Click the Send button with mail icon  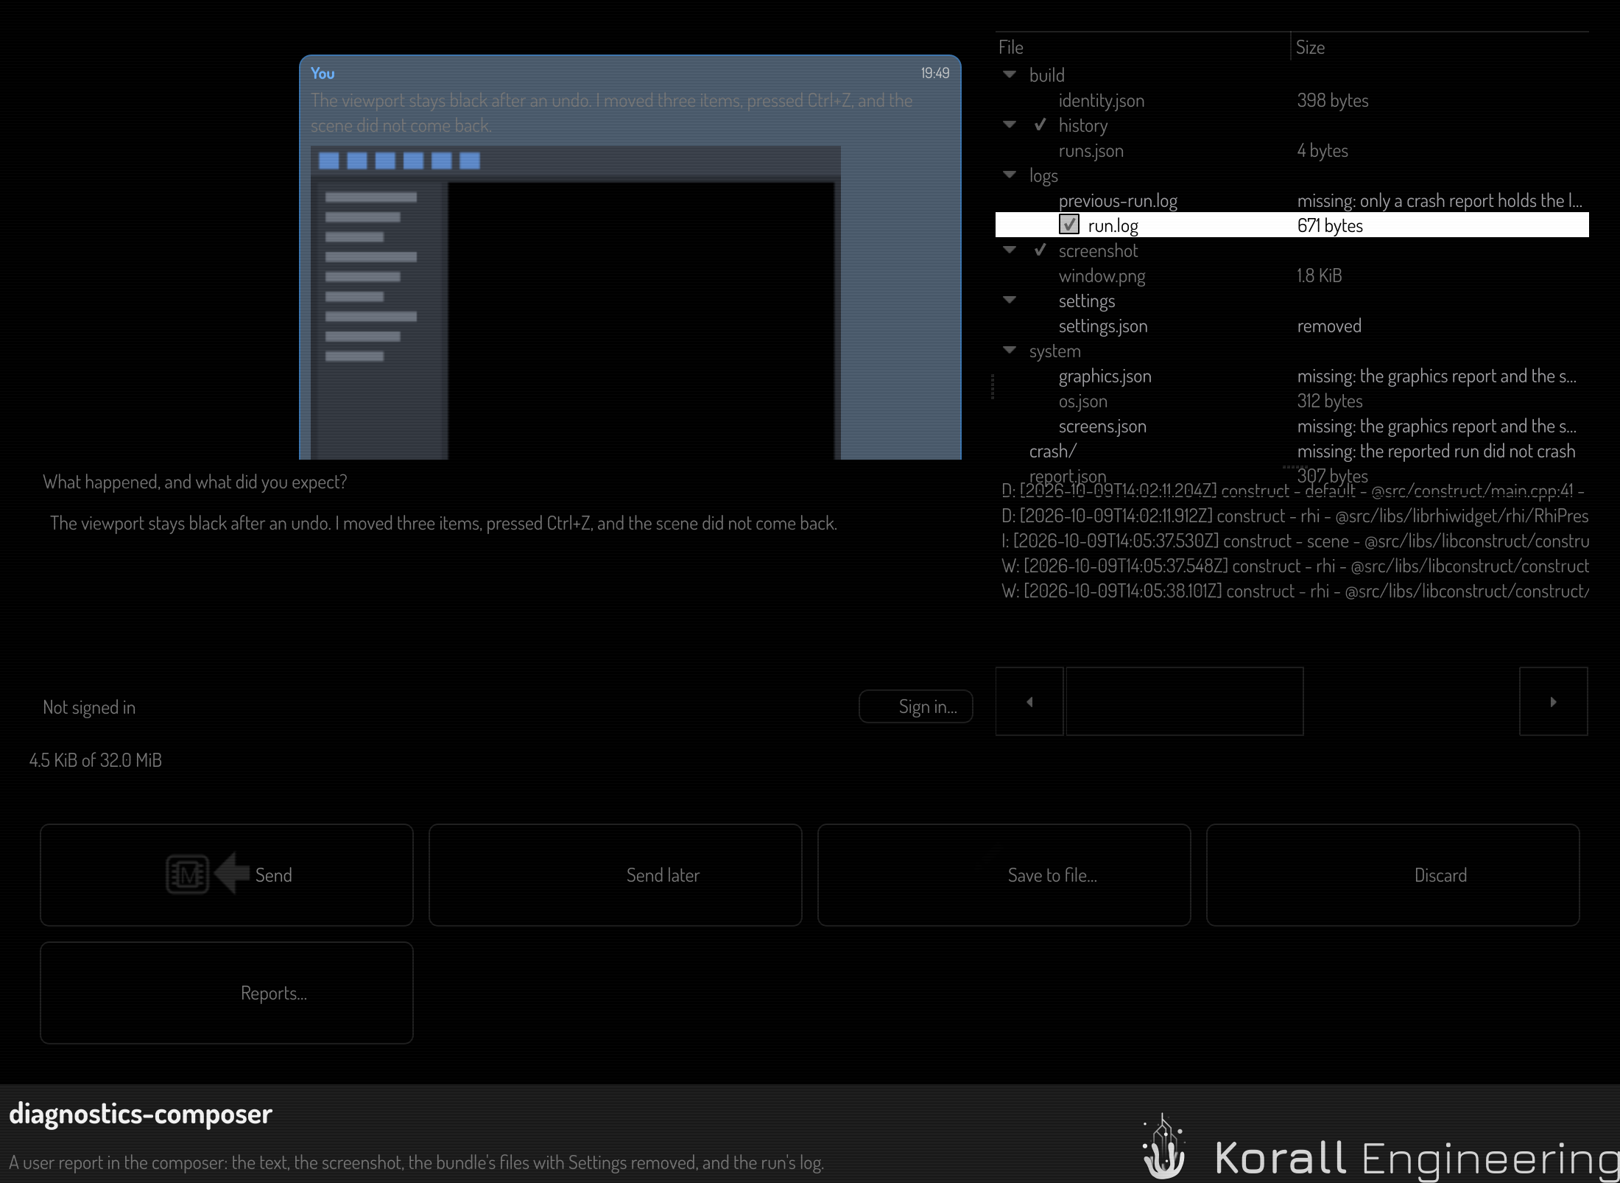click(x=227, y=874)
